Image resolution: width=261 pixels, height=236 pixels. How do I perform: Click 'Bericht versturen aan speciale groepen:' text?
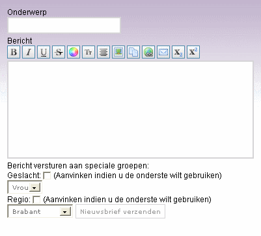78,166
